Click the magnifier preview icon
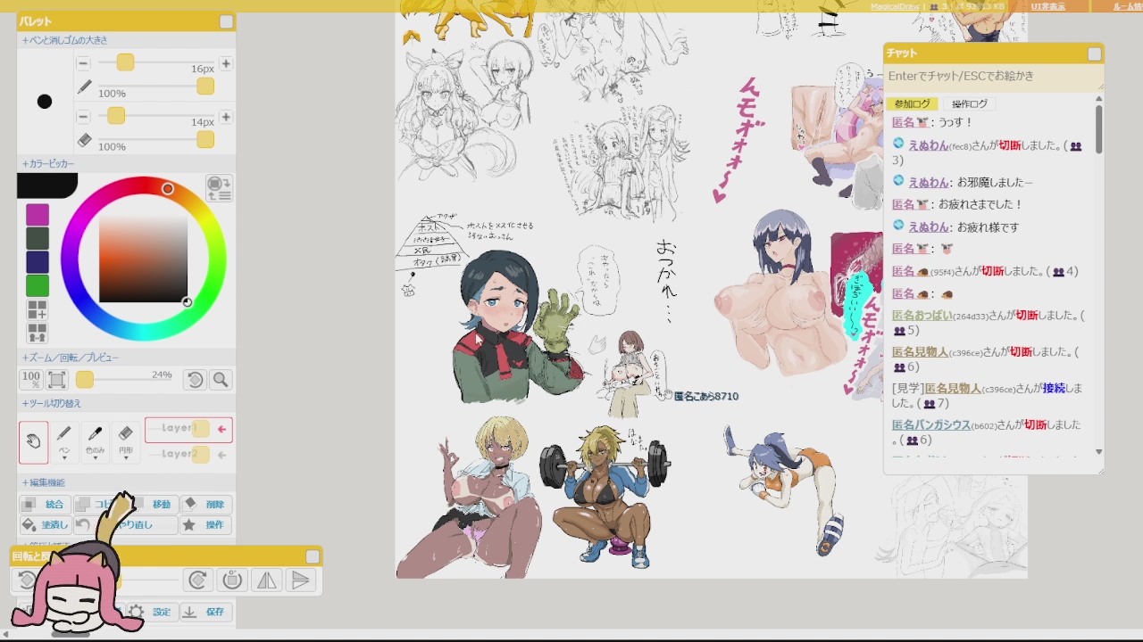The height and width of the screenshot is (642, 1143). [221, 380]
